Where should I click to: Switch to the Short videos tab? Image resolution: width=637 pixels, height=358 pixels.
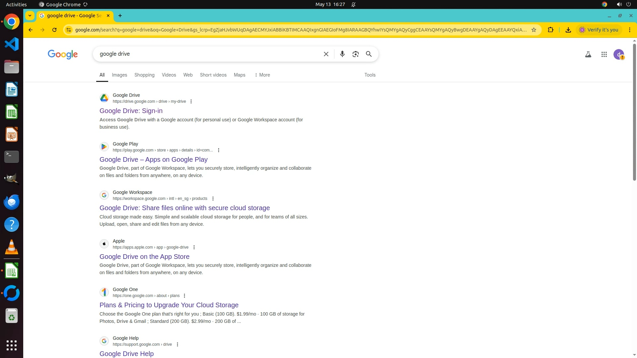(x=213, y=75)
